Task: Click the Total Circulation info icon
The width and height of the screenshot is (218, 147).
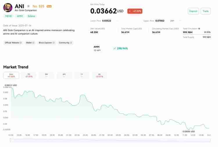Action: coord(199,29)
